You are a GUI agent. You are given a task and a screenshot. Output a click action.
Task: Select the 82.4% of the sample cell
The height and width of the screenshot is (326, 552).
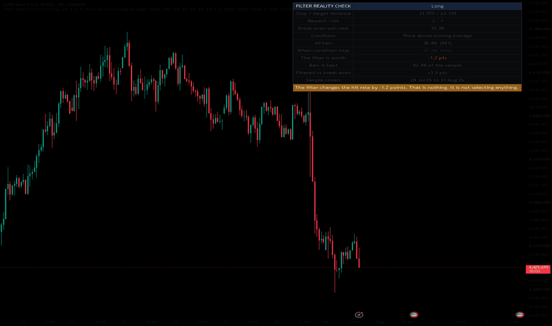(437, 65)
